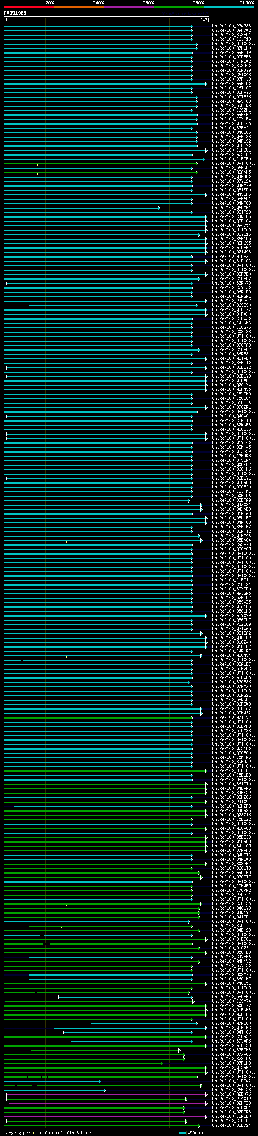Select the UniRef100_B9GT74 label
Screen dimensions: 258x1136
click(x=231, y=926)
